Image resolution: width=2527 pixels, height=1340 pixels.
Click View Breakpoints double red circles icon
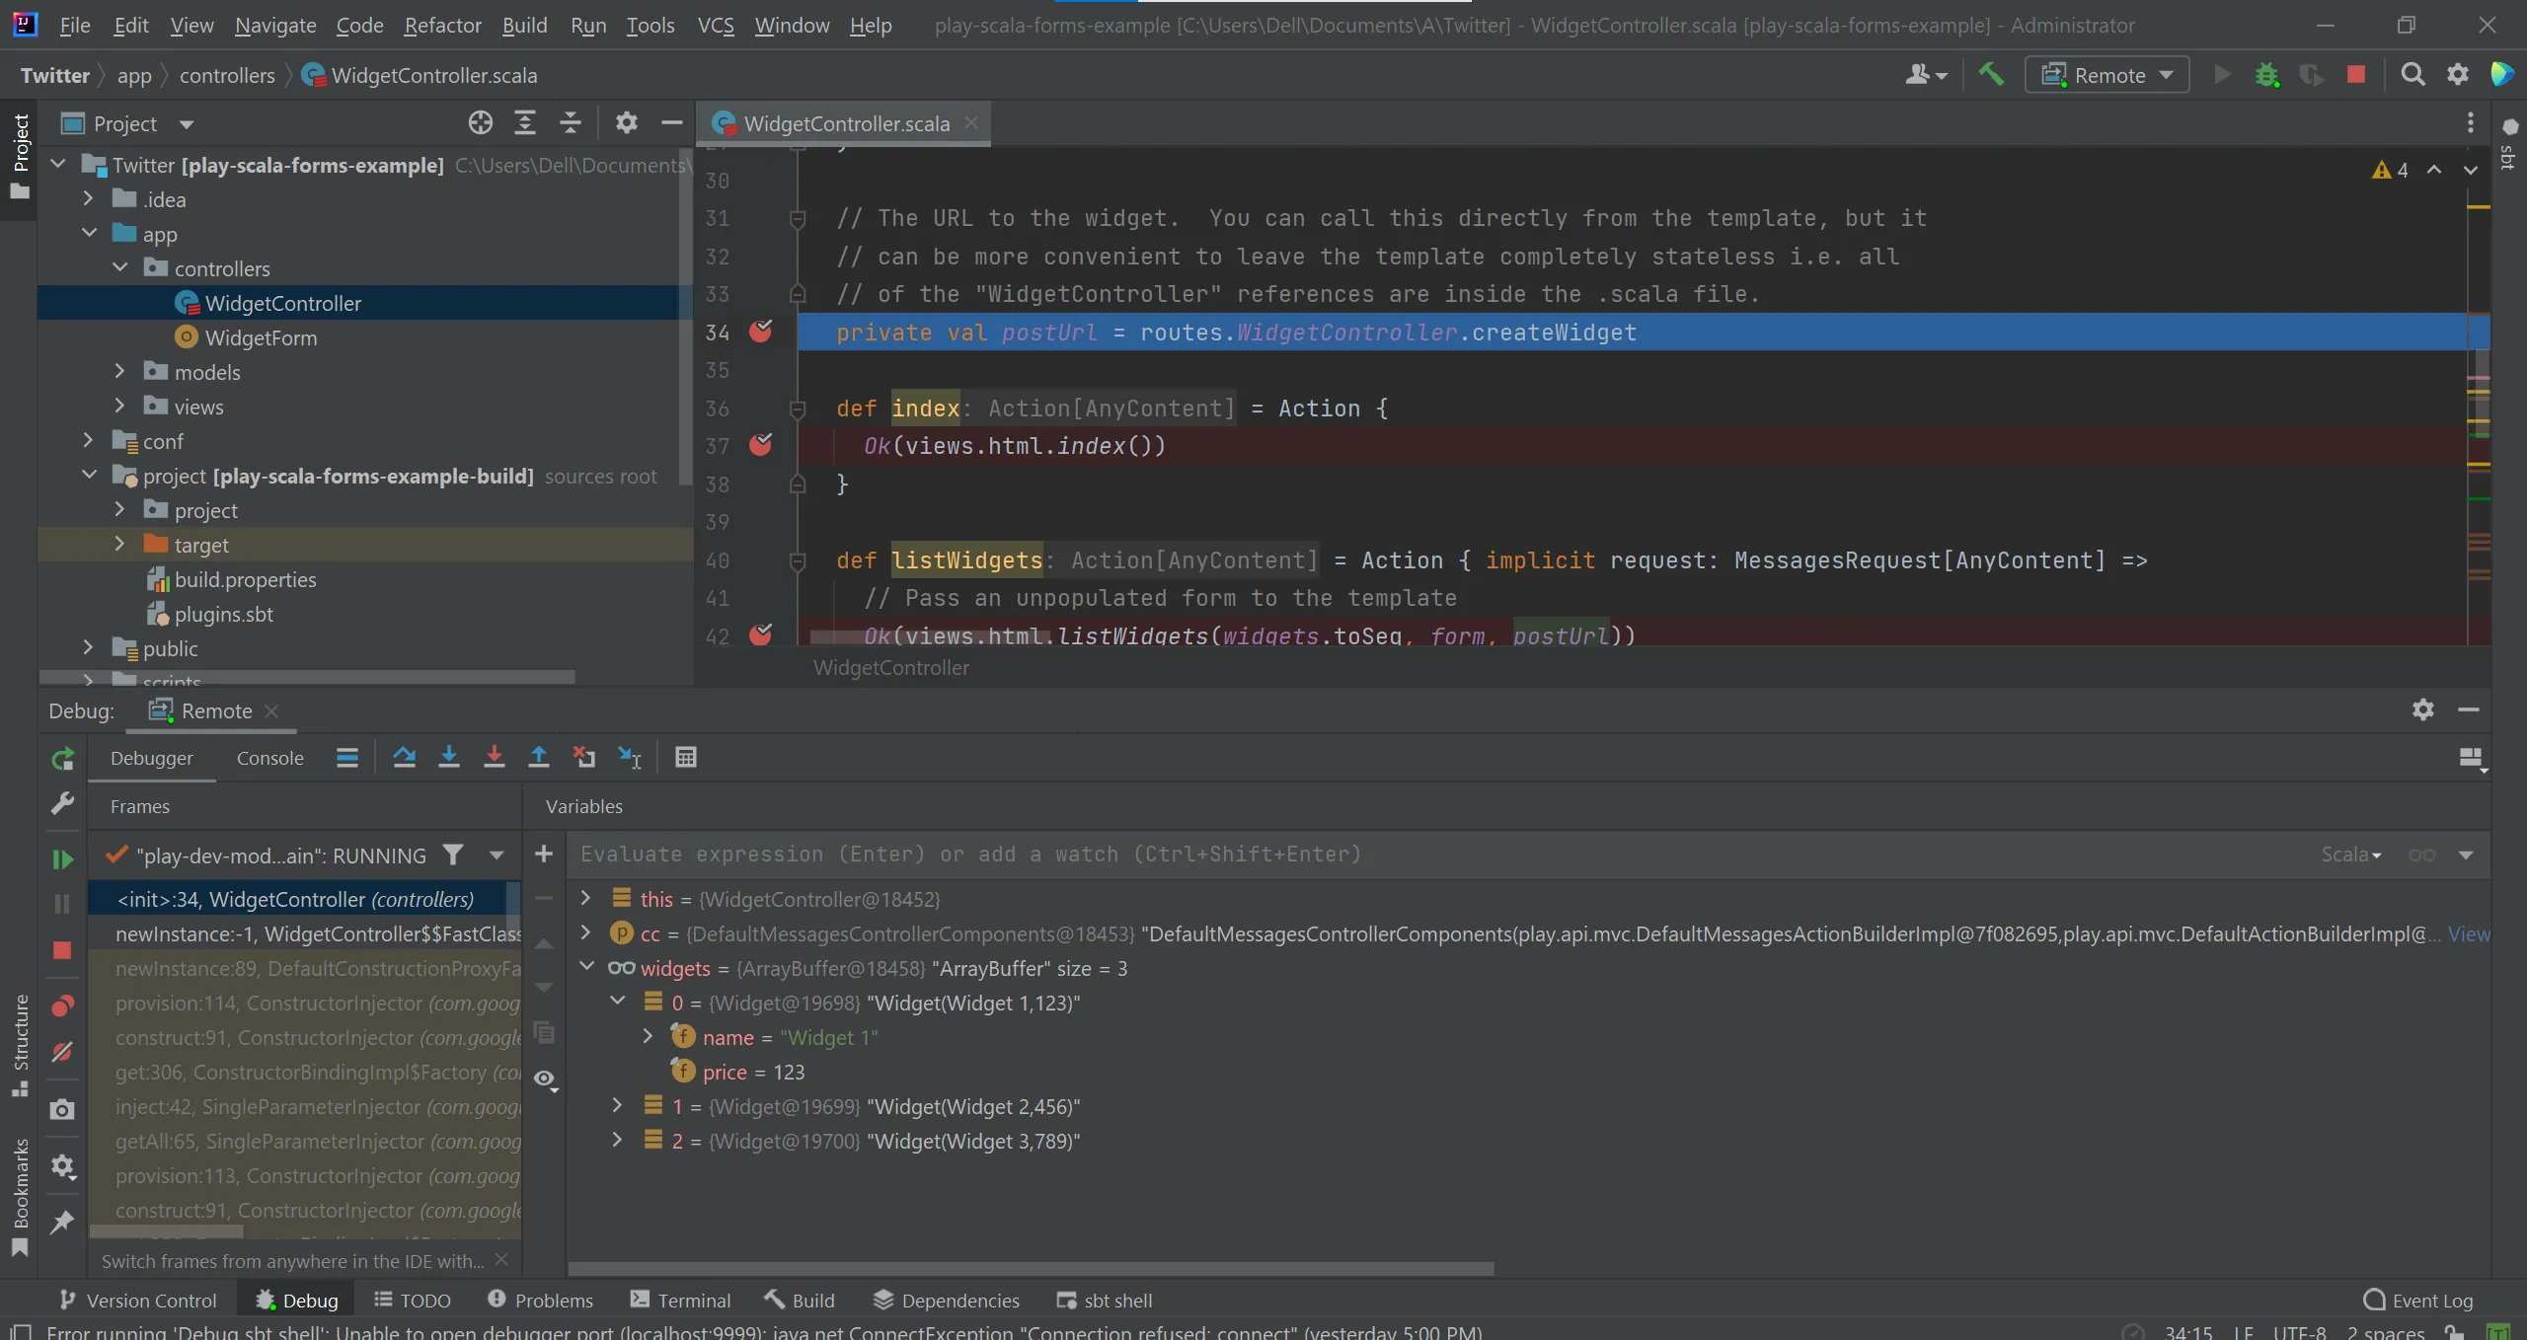[x=62, y=1005]
